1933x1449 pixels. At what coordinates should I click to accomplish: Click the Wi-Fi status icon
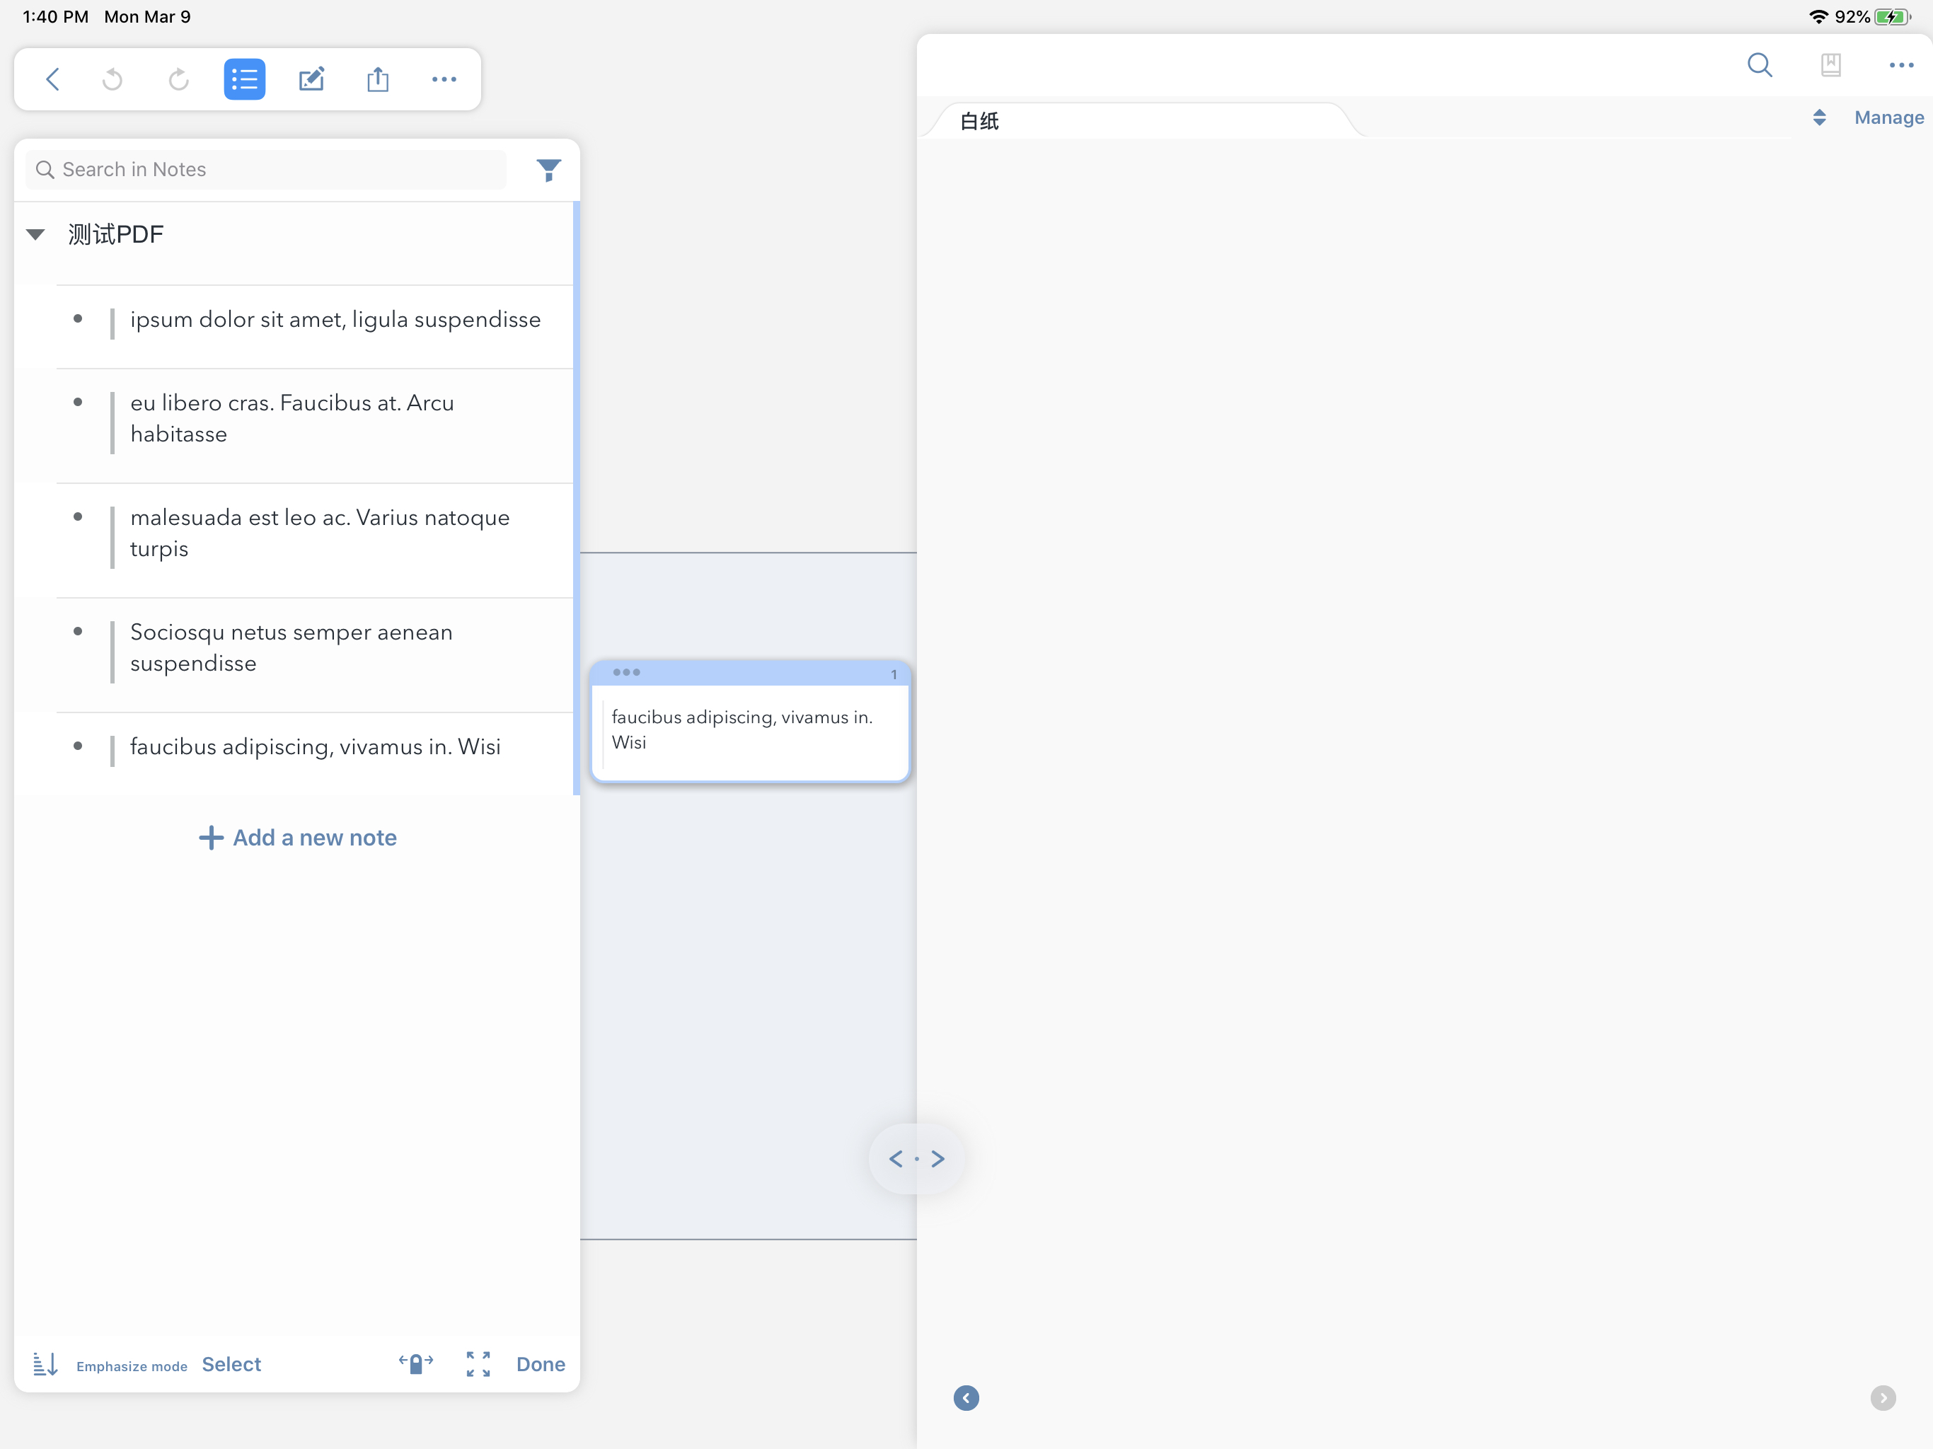point(1818,16)
